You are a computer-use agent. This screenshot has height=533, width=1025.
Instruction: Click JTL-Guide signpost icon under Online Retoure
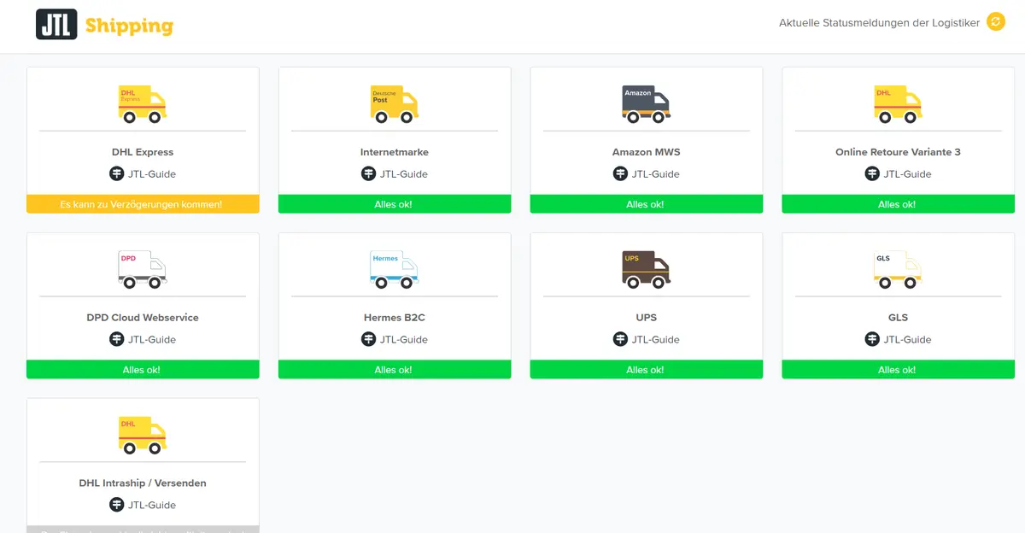(873, 173)
